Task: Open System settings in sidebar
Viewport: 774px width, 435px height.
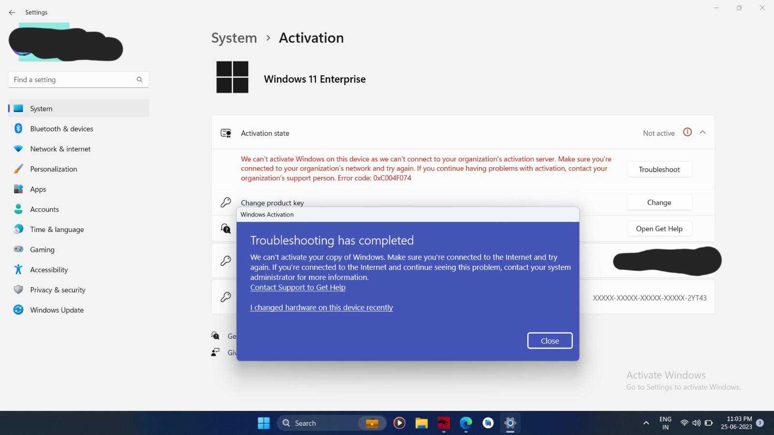Action: click(78, 109)
